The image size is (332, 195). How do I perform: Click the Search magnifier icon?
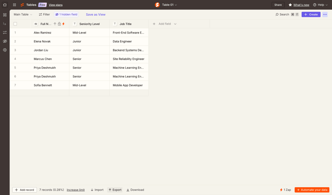[x=277, y=15]
